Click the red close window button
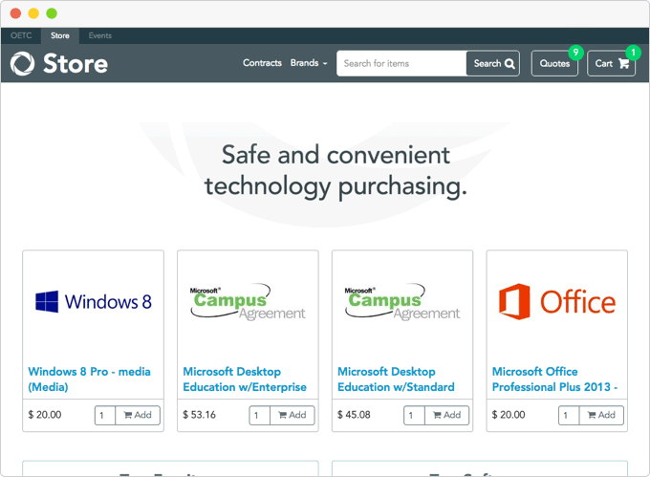This screenshot has height=477, width=650. coord(15,13)
